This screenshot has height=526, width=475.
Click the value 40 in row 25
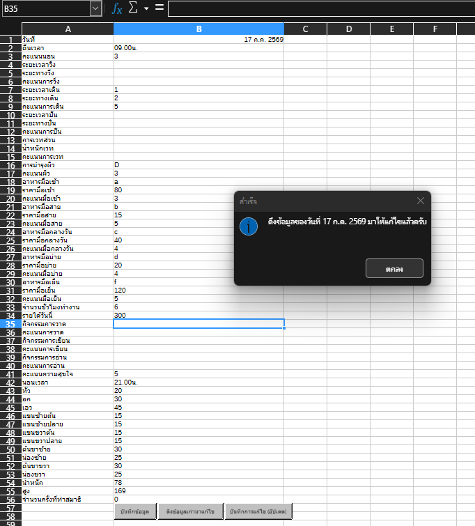coord(118,240)
